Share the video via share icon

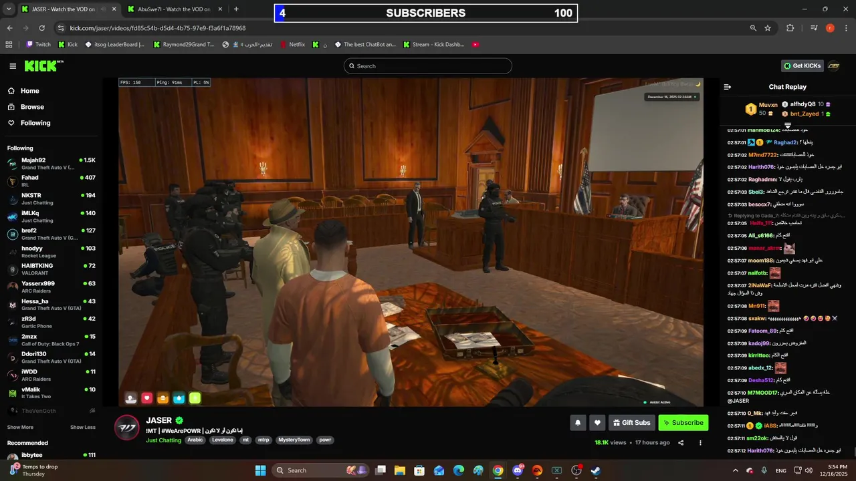click(x=681, y=442)
